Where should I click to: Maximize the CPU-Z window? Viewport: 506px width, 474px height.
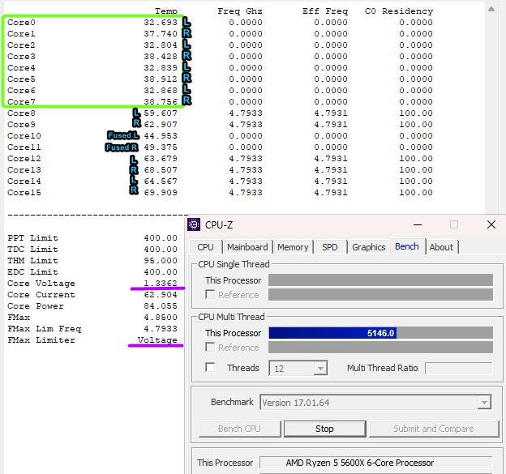(x=454, y=224)
